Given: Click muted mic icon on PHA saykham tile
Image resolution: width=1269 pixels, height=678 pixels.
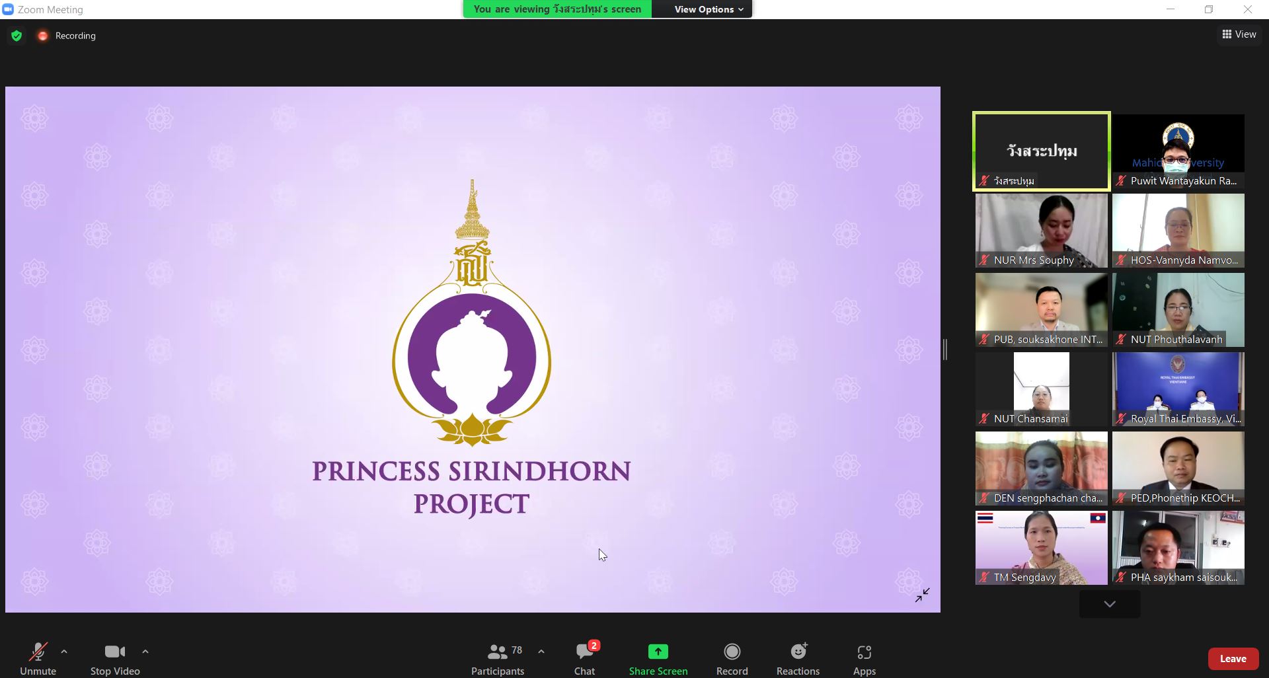Looking at the screenshot, I should (x=1121, y=578).
